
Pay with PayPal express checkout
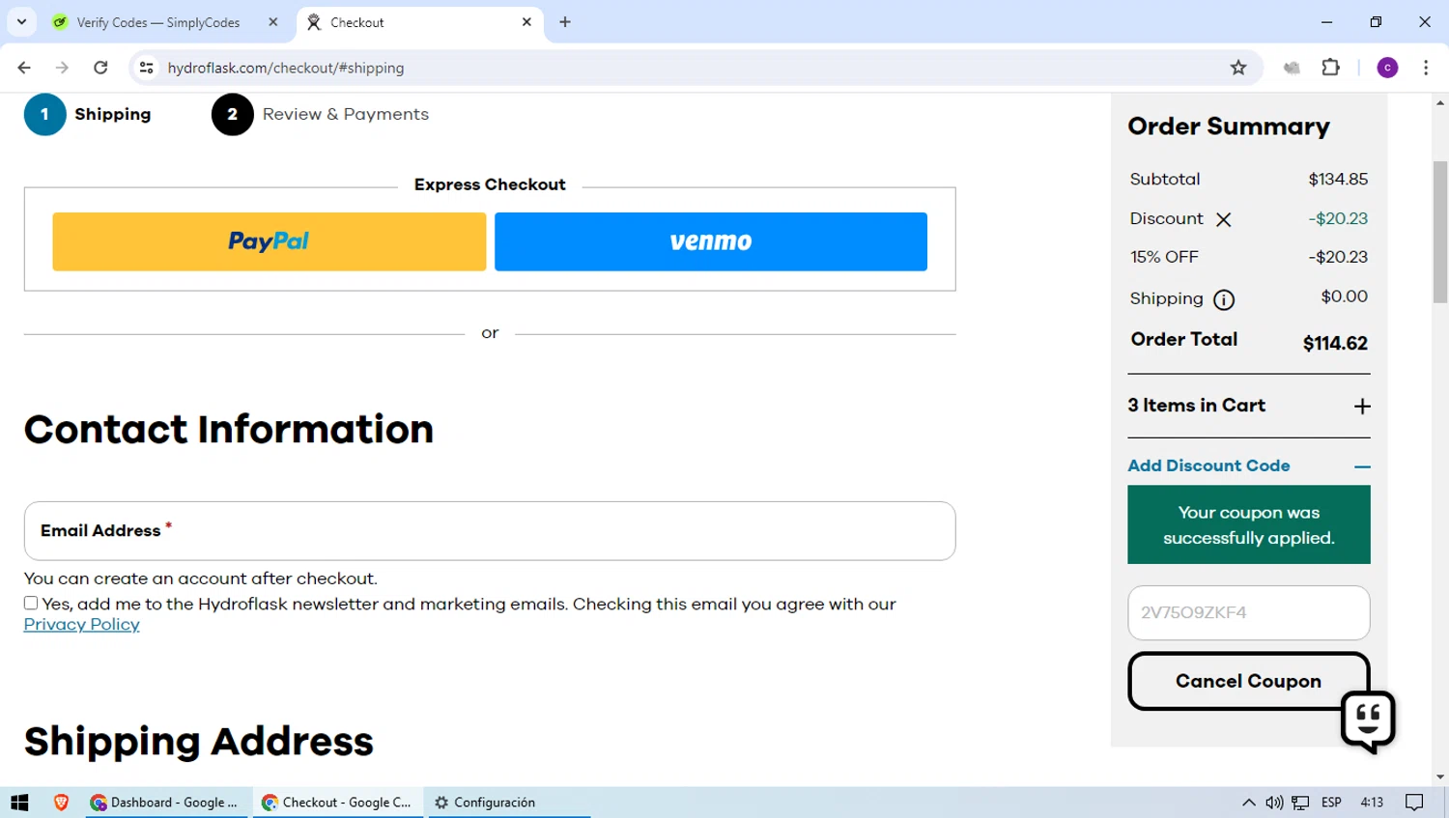coord(270,241)
